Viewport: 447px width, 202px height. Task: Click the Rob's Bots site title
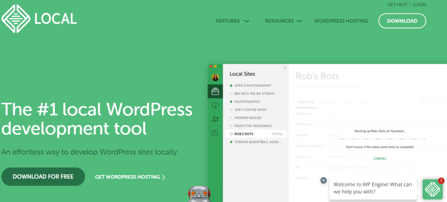coord(317,76)
